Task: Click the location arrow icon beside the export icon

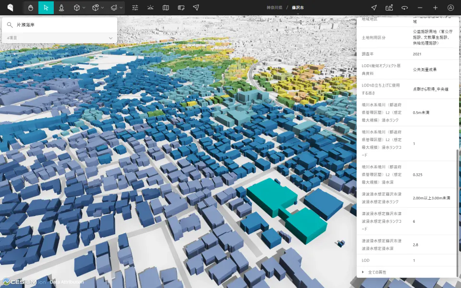Action: click(374, 8)
